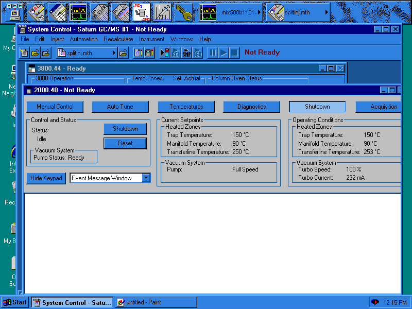This screenshot has height=309, width=412.
Task: Click the 12:15 PM taskbar clock
Action: click(x=394, y=303)
